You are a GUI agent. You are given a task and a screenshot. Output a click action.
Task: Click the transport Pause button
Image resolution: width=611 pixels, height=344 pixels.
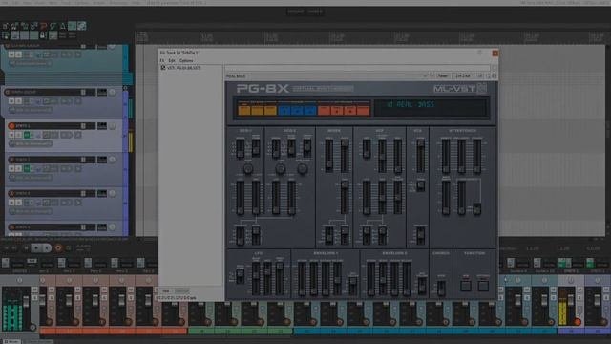point(47,247)
